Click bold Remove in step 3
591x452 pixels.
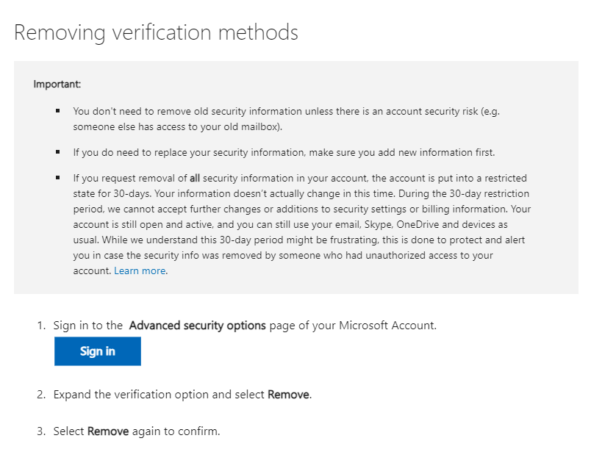point(108,431)
